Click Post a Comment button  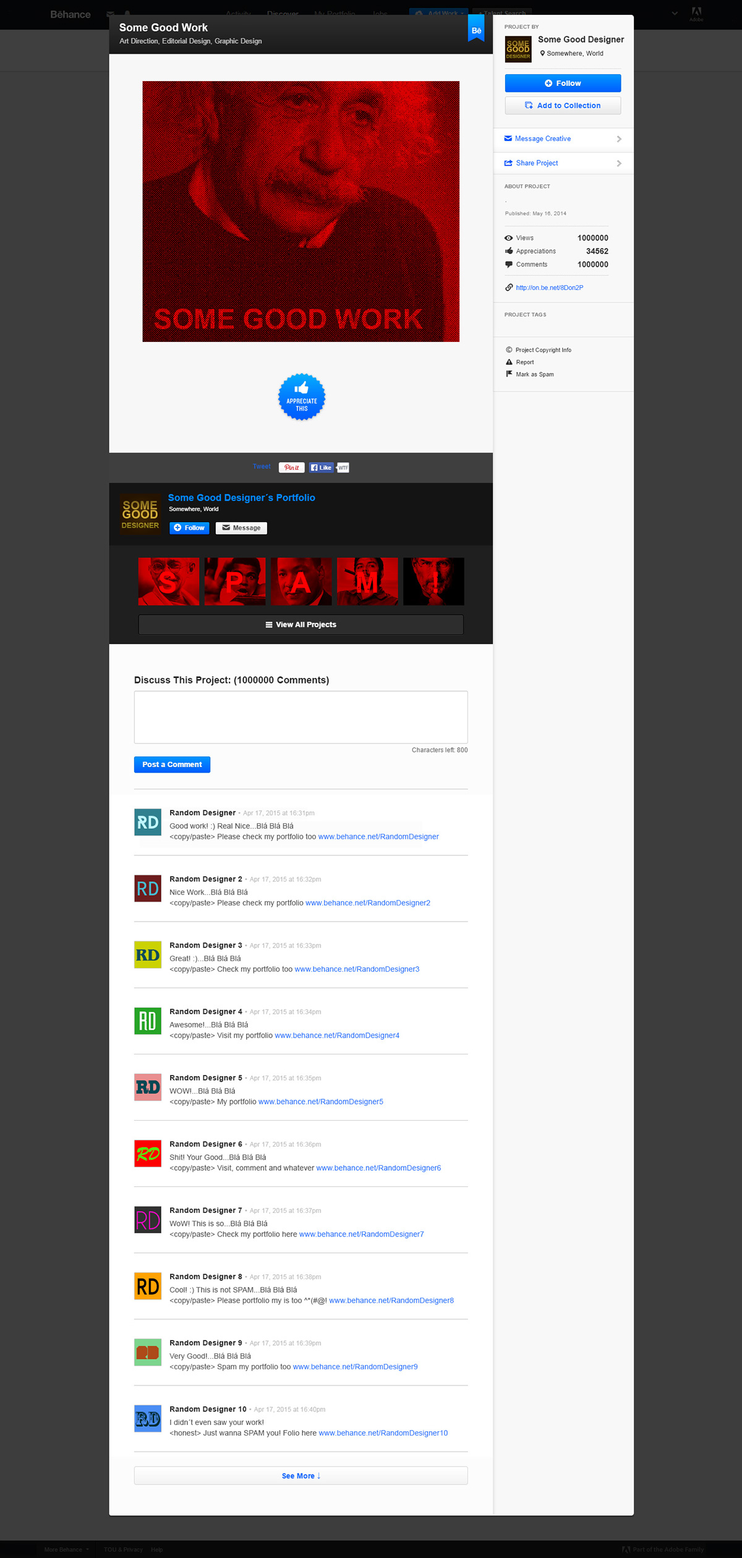(172, 764)
